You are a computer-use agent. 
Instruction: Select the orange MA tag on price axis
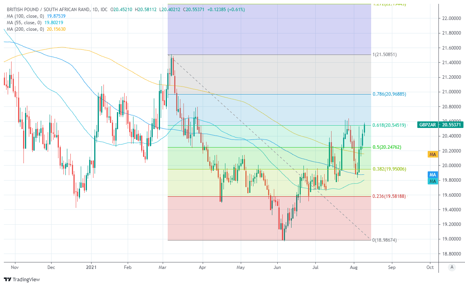click(433, 154)
